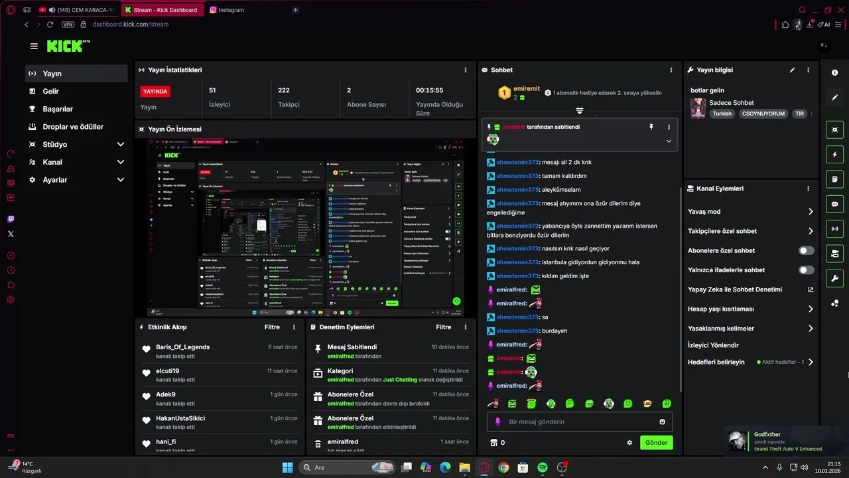Open Takipçilere özel sohbet arrow
Viewport: 849px width, 478px height.
tap(811, 231)
